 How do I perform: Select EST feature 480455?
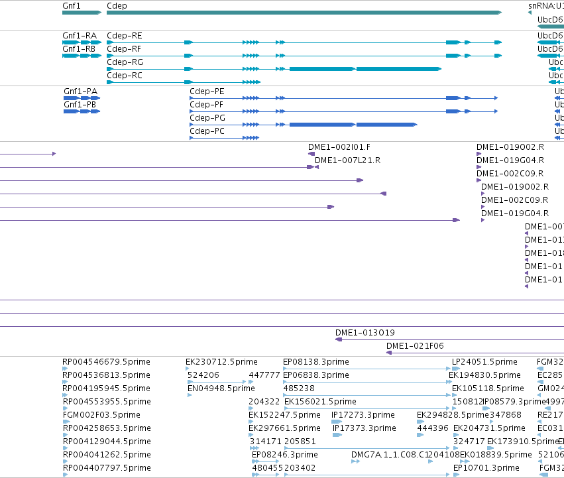point(268,468)
